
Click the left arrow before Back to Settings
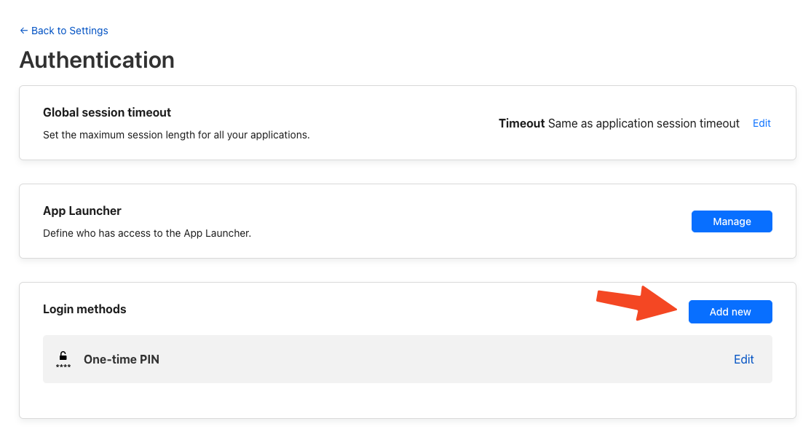coord(24,31)
